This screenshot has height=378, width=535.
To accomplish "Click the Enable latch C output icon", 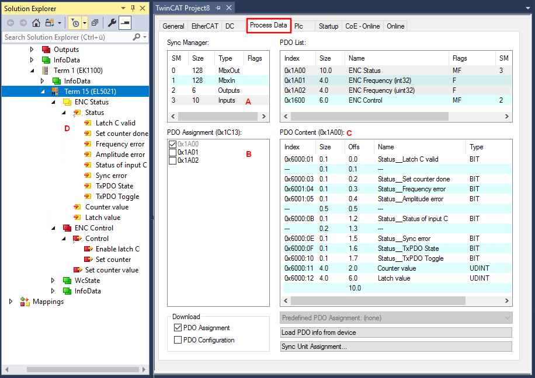I will 88,249.
